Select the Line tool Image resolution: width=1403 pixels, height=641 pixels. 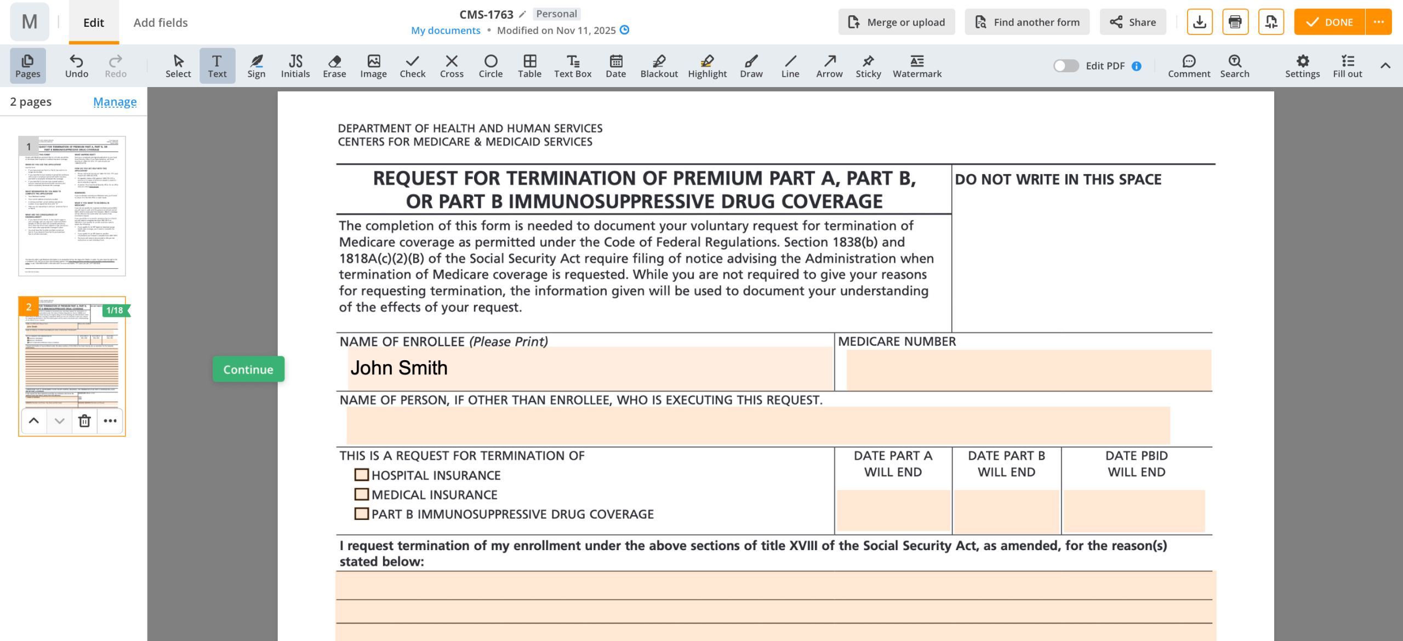(x=790, y=66)
